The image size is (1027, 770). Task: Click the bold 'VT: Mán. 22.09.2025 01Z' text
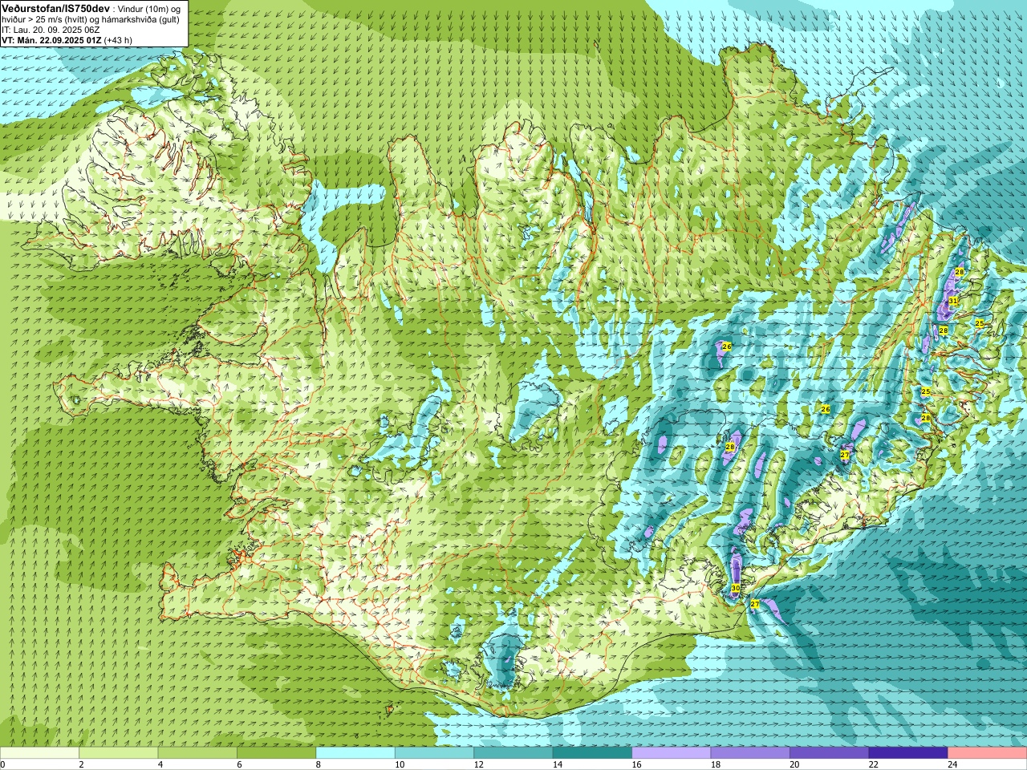click(x=51, y=40)
